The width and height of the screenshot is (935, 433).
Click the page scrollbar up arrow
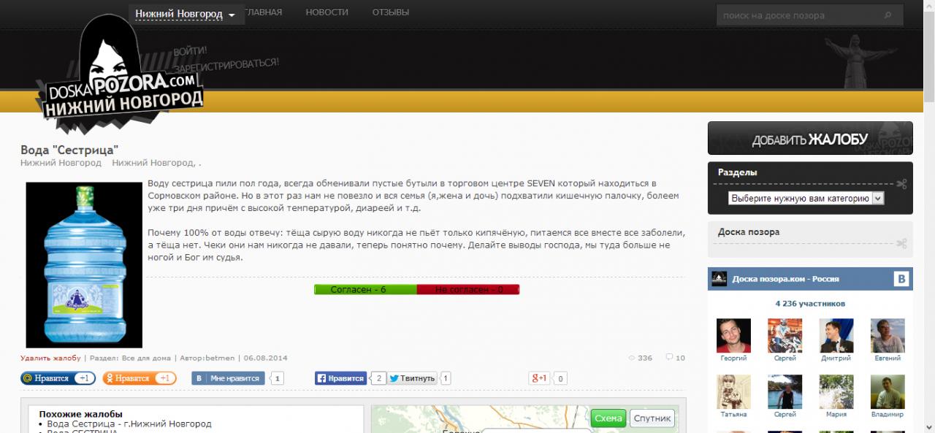(928, 6)
